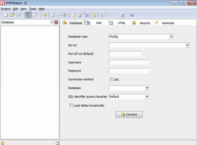Screen dimensions: 197x145
Task: Click the synchronize icon right of toolbar padlock
Action: (102, 15)
